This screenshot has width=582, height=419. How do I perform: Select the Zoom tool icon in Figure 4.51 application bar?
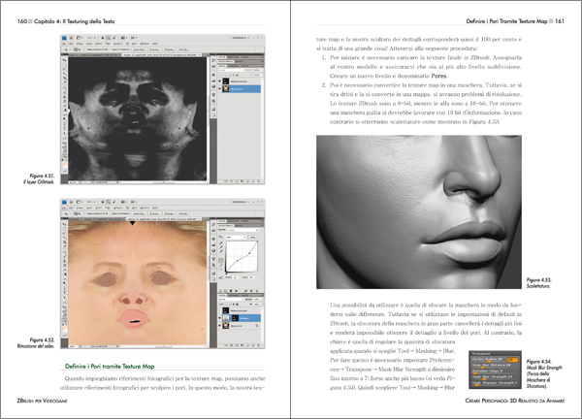click(109, 38)
